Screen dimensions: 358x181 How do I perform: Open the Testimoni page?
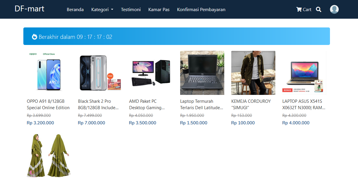pyautogui.click(x=131, y=9)
